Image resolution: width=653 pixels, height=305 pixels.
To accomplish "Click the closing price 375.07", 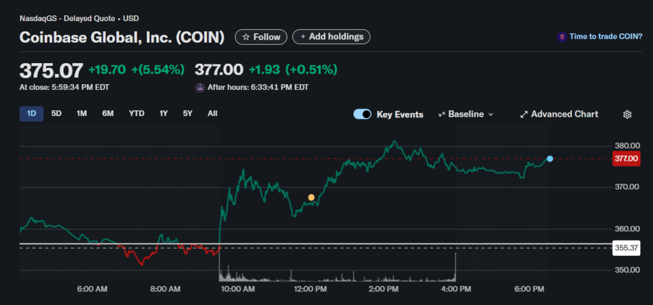I will click(51, 70).
